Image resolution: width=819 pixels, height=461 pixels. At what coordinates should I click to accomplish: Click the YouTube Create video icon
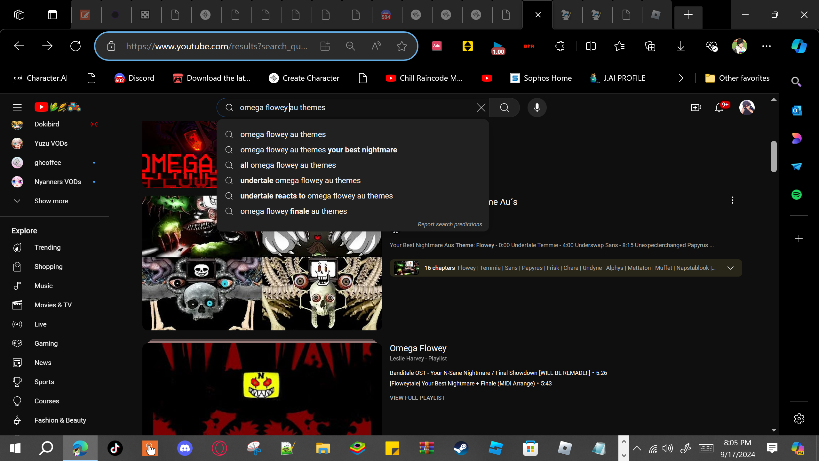coord(696,108)
